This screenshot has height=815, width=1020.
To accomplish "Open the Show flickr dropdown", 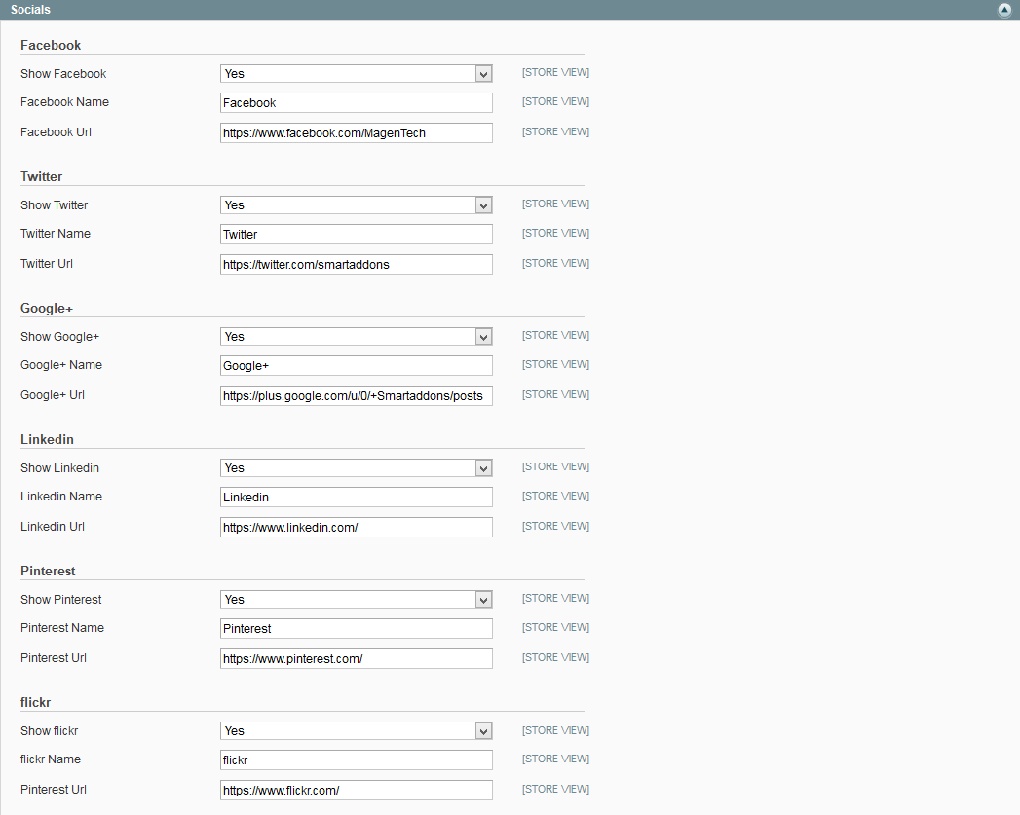I will click(x=356, y=731).
